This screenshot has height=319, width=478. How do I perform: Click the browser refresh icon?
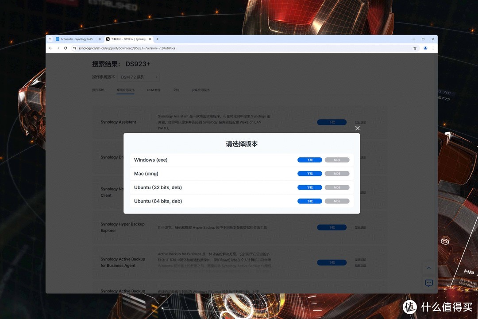(x=66, y=48)
